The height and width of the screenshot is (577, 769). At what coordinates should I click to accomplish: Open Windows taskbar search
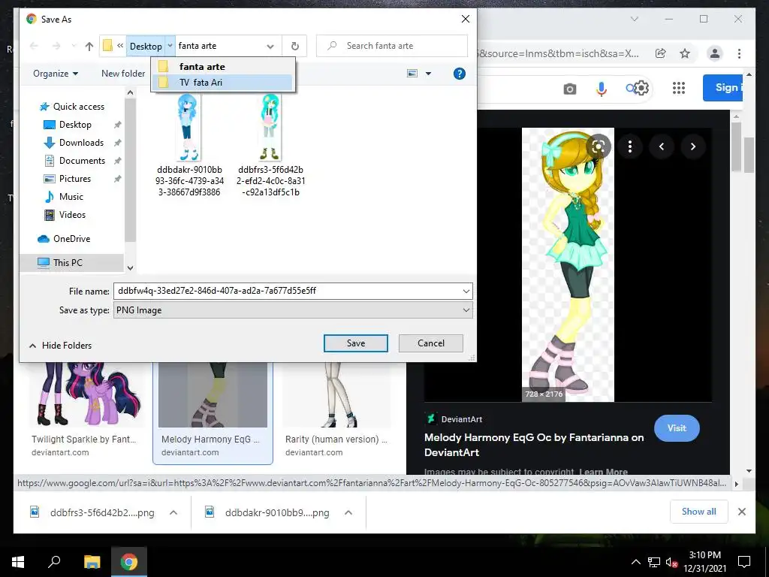54,562
